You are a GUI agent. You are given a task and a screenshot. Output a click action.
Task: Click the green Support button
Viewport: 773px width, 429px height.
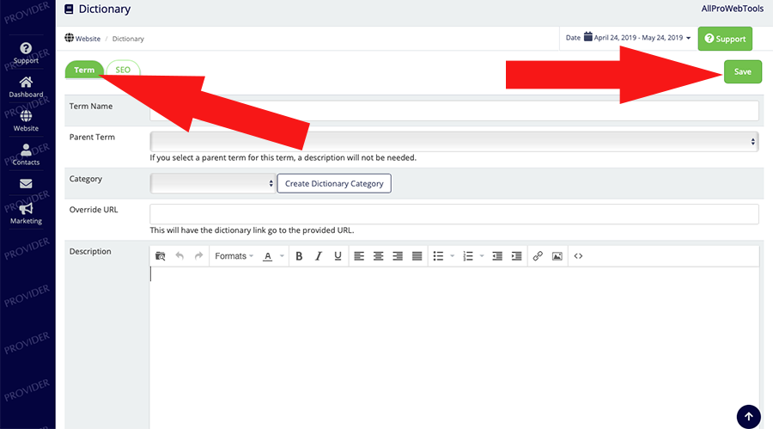pyautogui.click(x=725, y=39)
